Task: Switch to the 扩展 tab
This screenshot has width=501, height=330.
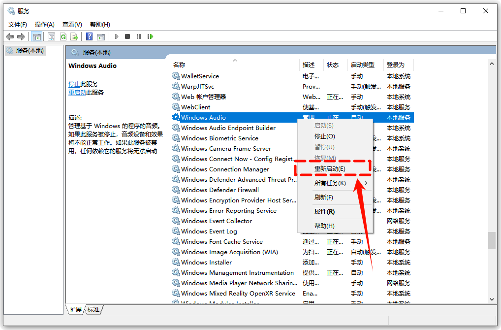Action: click(75, 309)
